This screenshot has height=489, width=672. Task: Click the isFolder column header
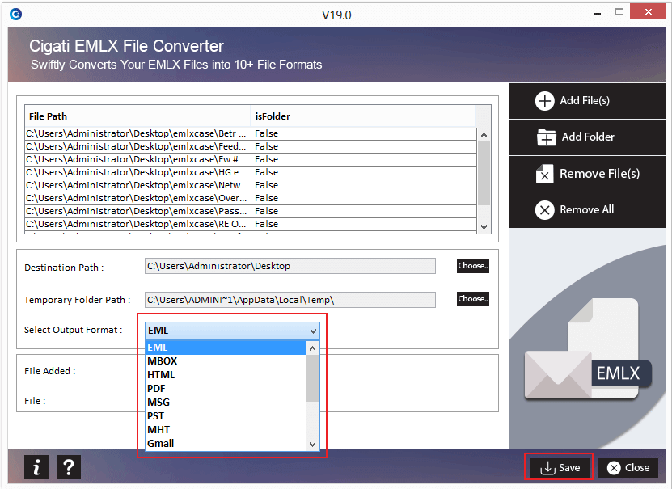pos(363,116)
